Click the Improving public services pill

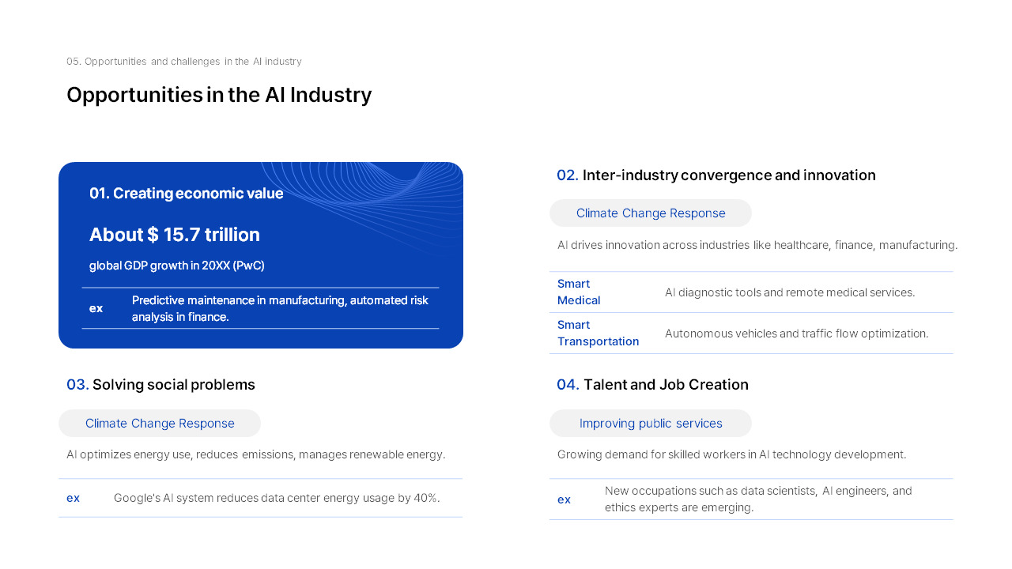tap(651, 424)
